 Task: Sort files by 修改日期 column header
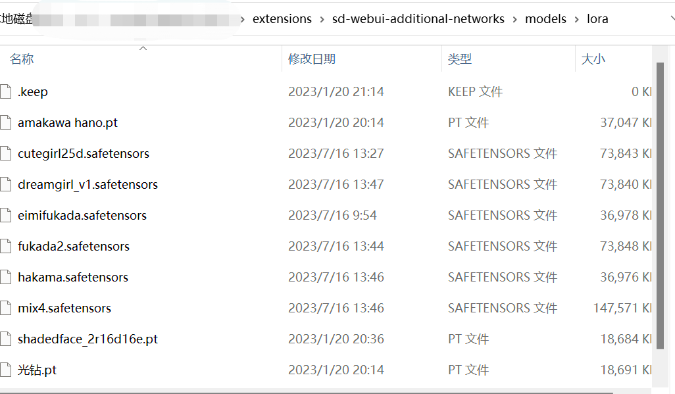coord(312,59)
